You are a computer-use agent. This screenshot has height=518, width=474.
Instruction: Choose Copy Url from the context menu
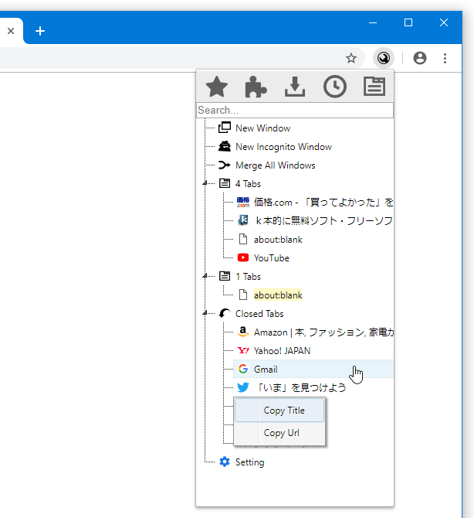tap(279, 433)
